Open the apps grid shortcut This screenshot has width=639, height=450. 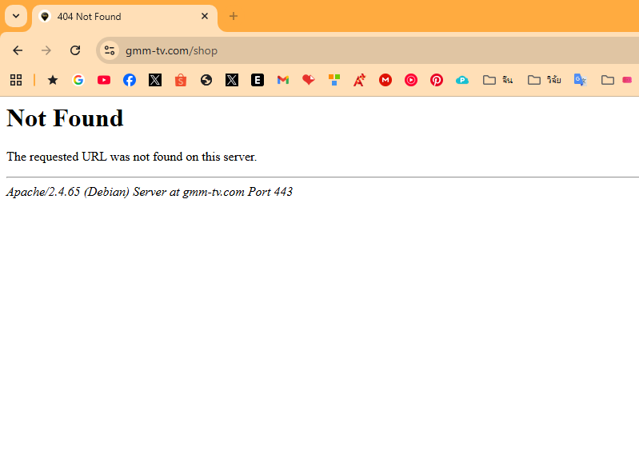[x=16, y=80]
